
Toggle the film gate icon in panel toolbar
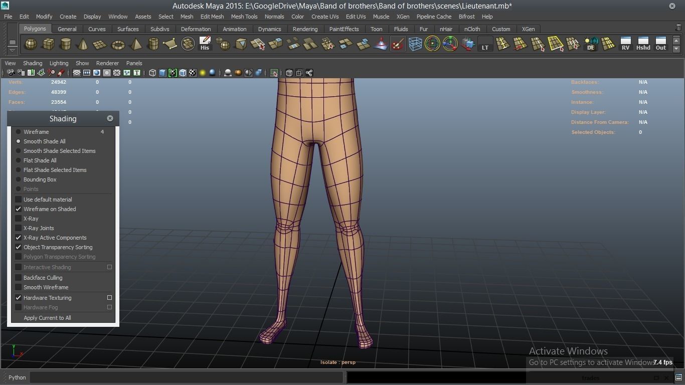point(87,73)
